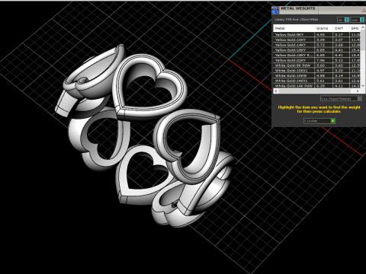Click the 5.09 grams cell
The width and height of the screenshot is (366, 274).
click(x=323, y=40)
